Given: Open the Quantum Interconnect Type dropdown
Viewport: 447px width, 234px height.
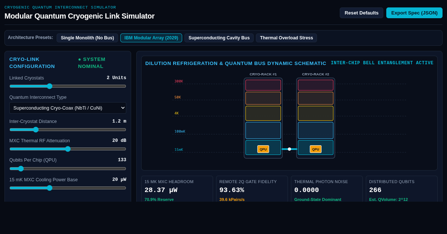Looking at the screenshot, I should point(68,108).
